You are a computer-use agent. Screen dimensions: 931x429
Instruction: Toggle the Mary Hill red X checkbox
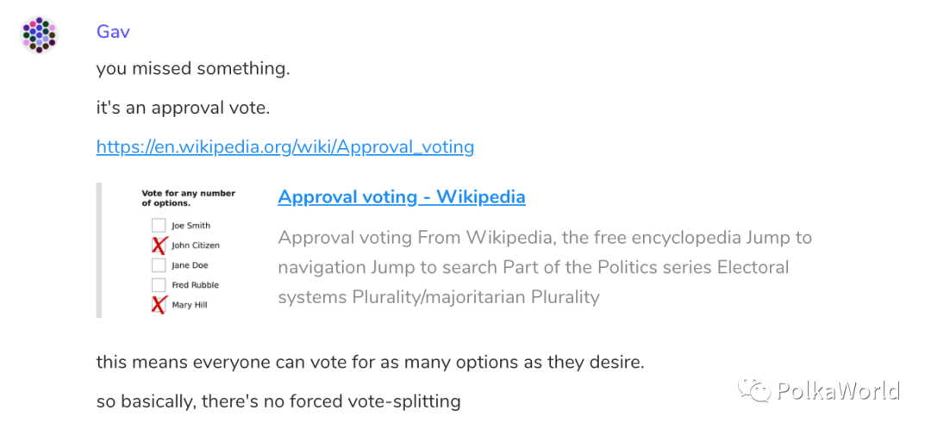(x=159, y=305)
